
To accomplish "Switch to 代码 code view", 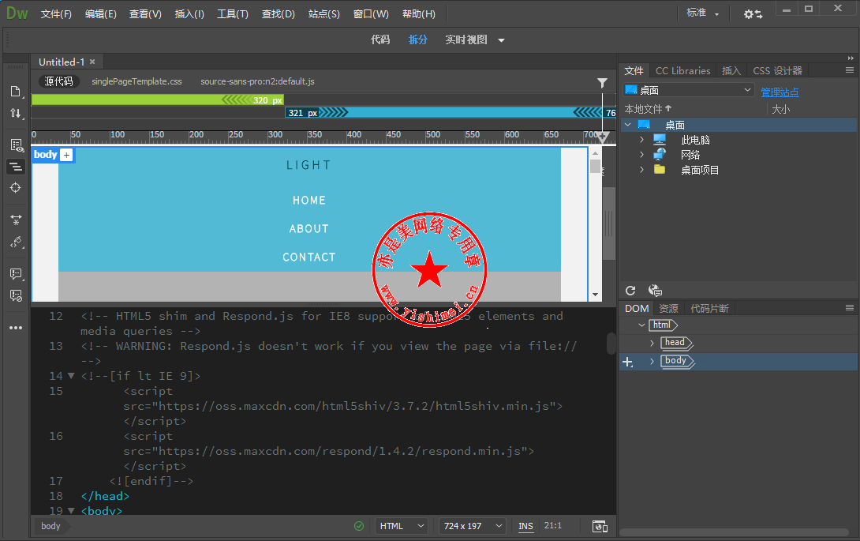I will click(x=380, y=39).
